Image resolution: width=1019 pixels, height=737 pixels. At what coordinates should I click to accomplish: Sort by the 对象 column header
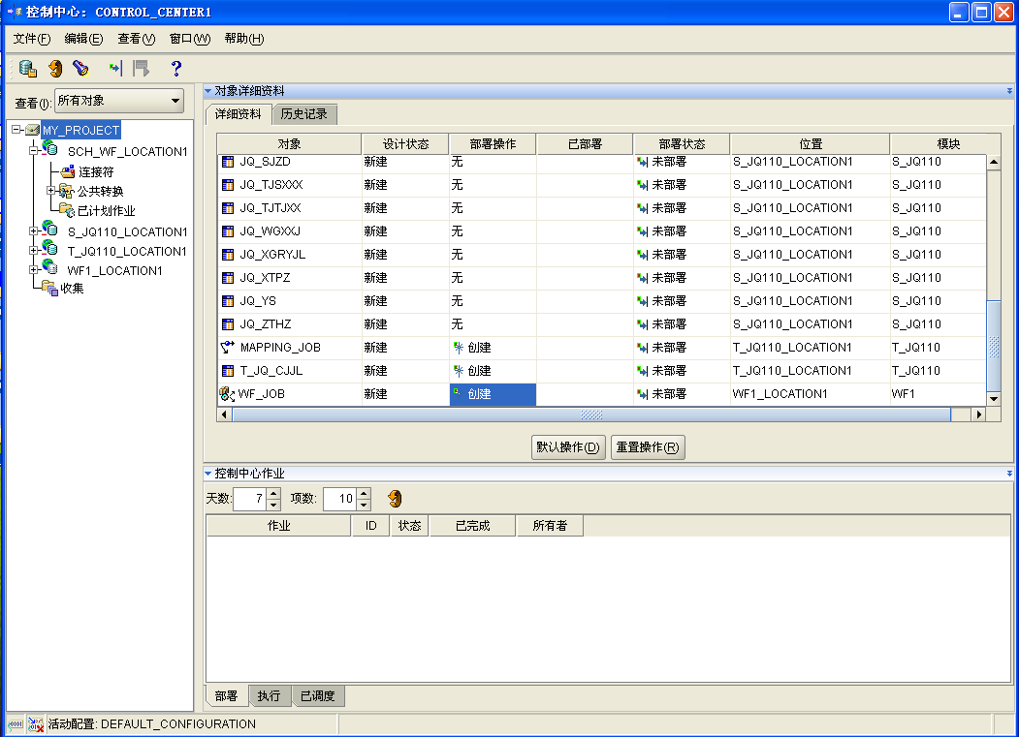[289, 144]
